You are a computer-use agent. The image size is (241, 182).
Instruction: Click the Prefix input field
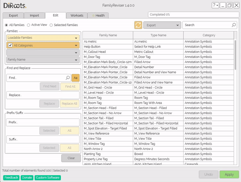[42, 122]
